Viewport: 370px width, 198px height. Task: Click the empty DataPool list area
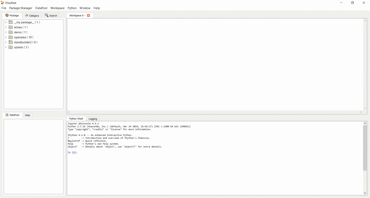[x=34, y=156]
